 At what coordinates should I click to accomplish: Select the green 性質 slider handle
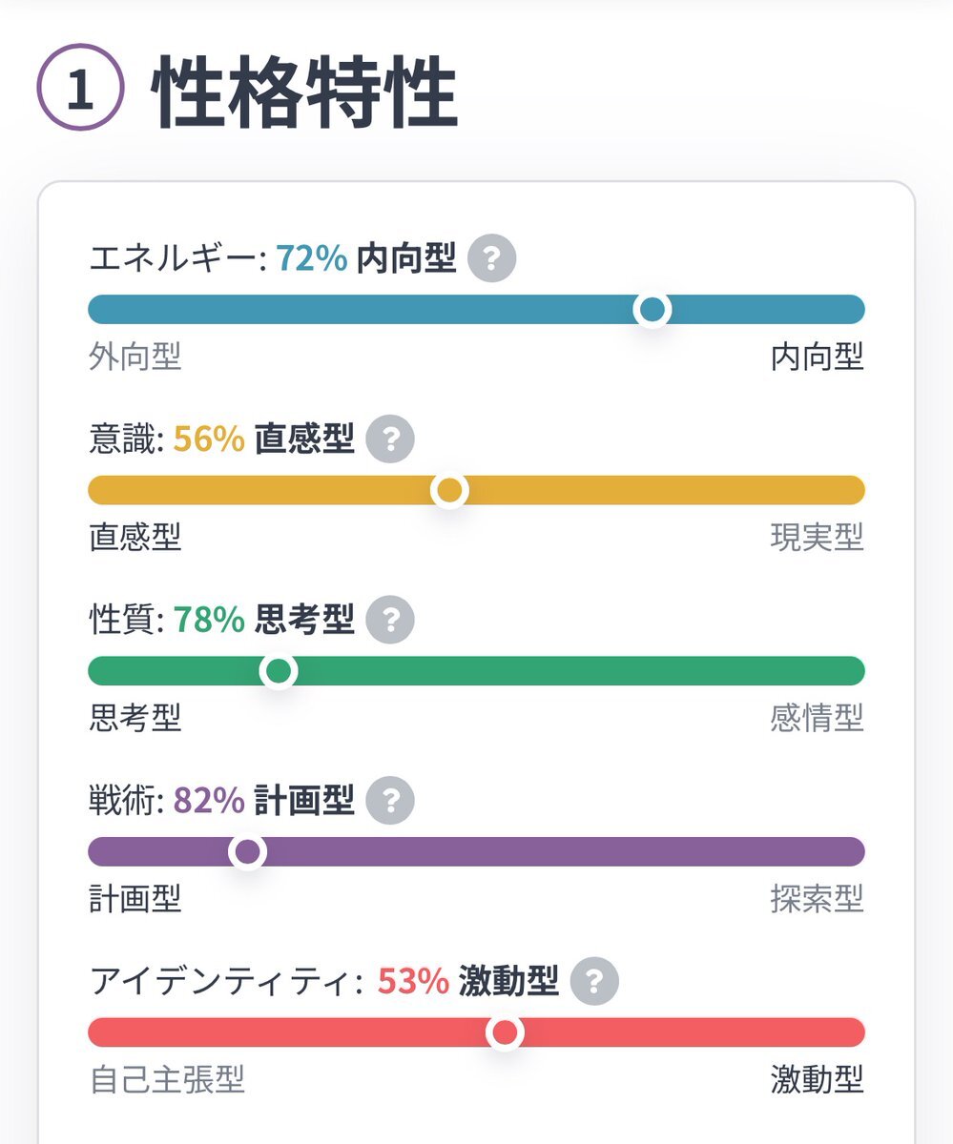click(279, 671)
